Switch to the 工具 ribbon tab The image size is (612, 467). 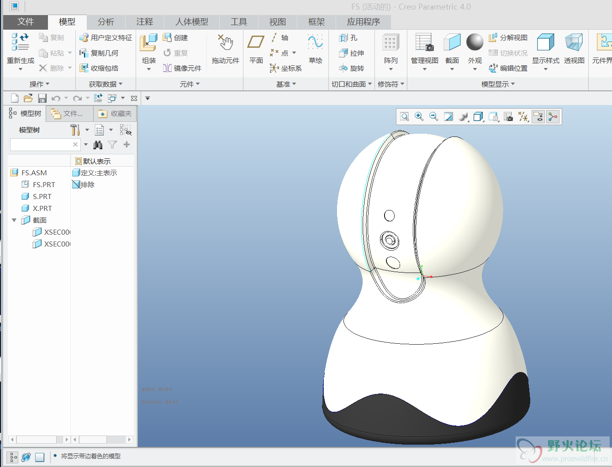238,21
